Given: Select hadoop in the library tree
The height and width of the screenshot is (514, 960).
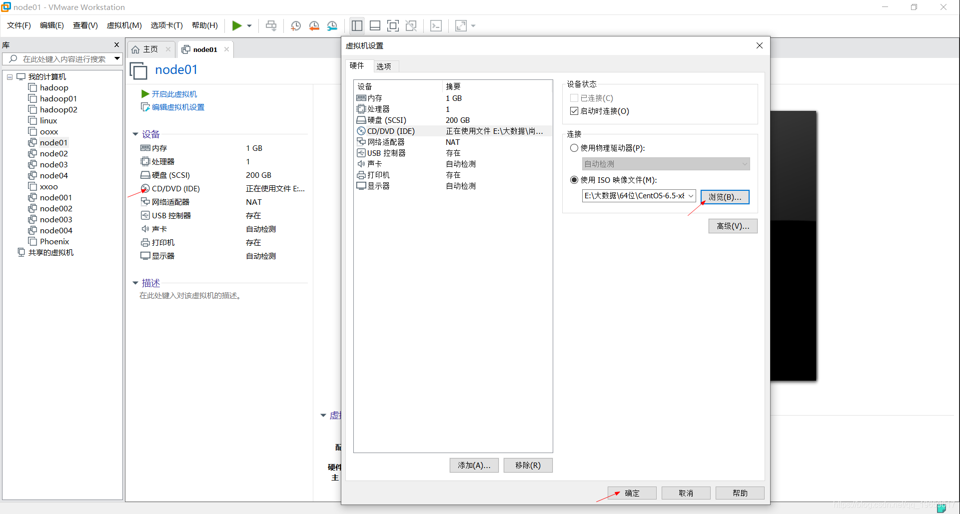Looking at the screenshot, I should 54,88.
